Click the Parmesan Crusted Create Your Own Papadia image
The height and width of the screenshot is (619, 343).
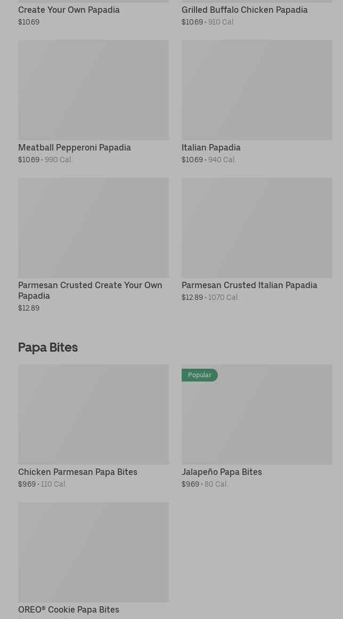(93, 227)
